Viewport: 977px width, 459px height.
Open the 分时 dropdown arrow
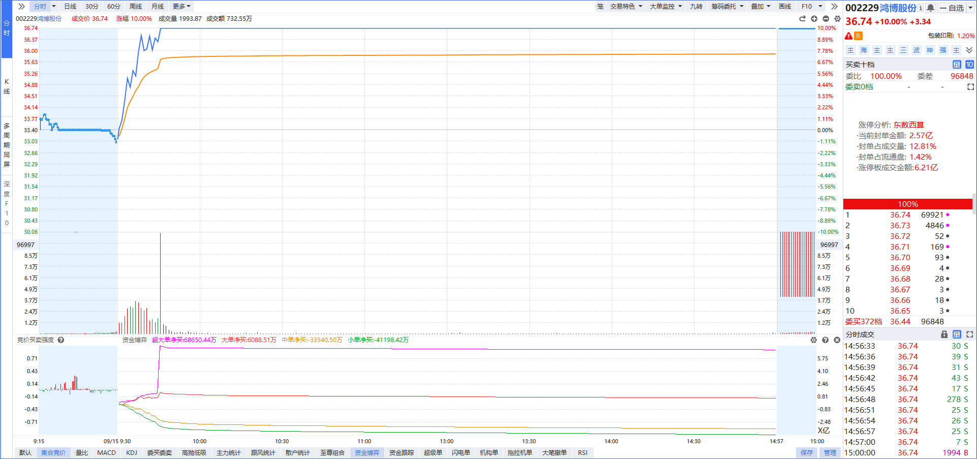click(54, 7)
